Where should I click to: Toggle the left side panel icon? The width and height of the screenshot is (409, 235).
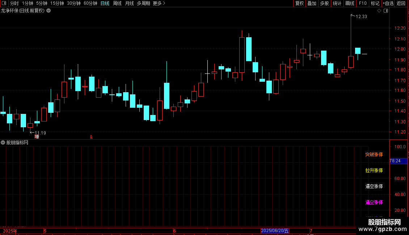4,3
